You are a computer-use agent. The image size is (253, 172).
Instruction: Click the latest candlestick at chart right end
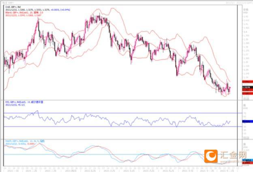click(230, 90)
